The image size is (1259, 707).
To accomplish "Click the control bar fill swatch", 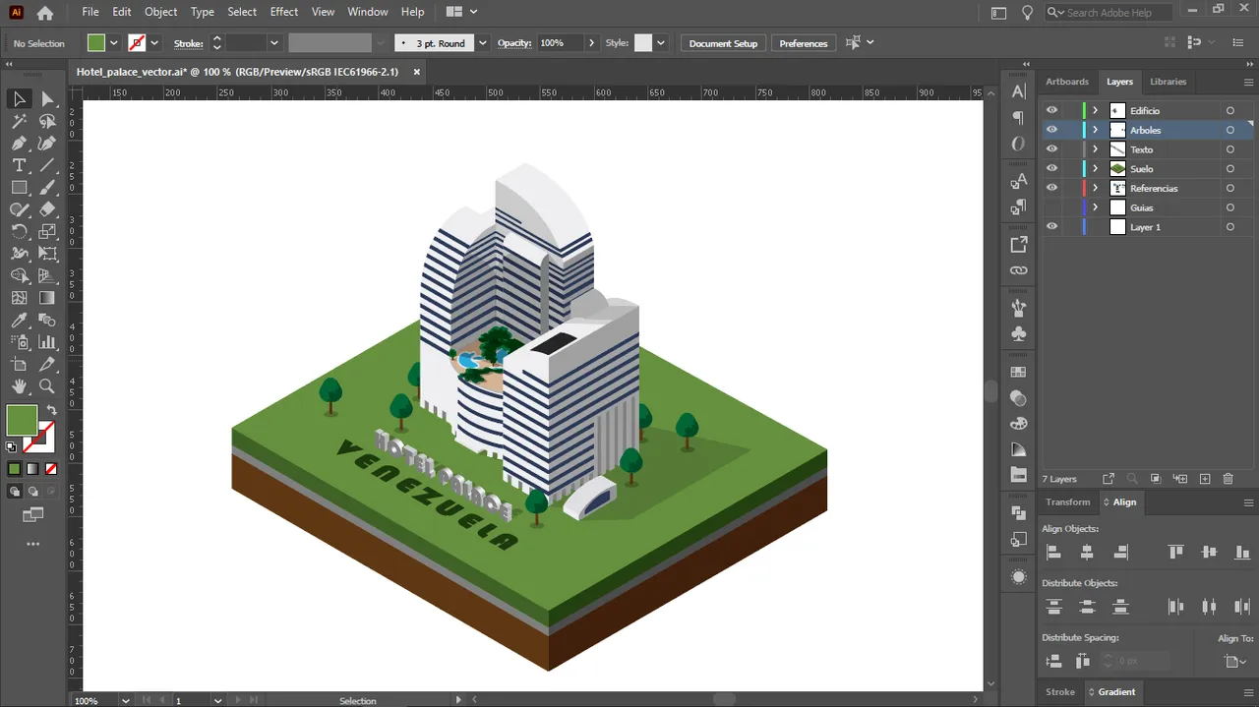I will coord(95,43).
